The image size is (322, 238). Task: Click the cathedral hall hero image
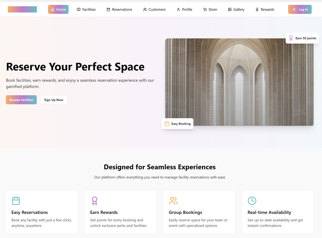point(239,82)
